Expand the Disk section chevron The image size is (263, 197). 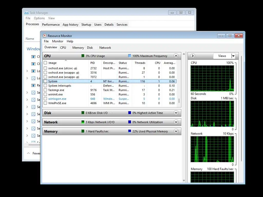[x=176, y=113]
